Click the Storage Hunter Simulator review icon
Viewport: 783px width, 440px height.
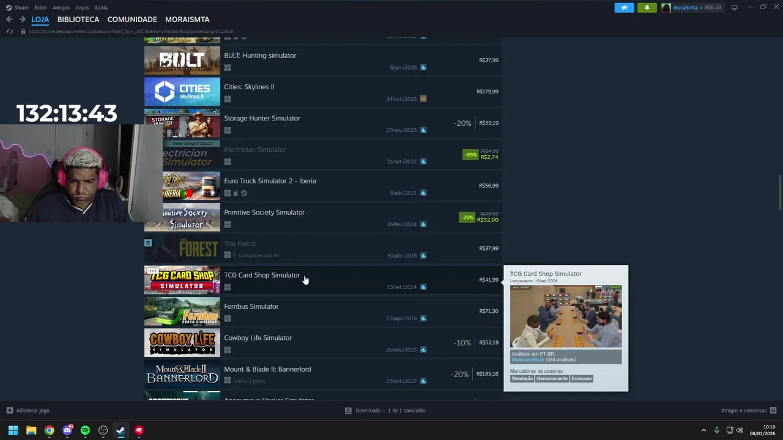pyautogui.click(x=423, y=130)
